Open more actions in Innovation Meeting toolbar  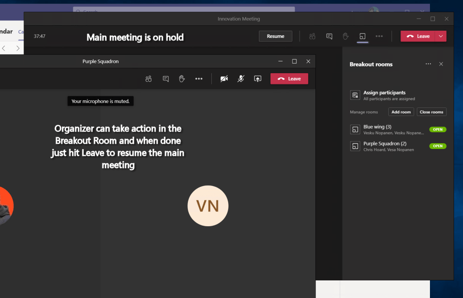coord(379,36)
